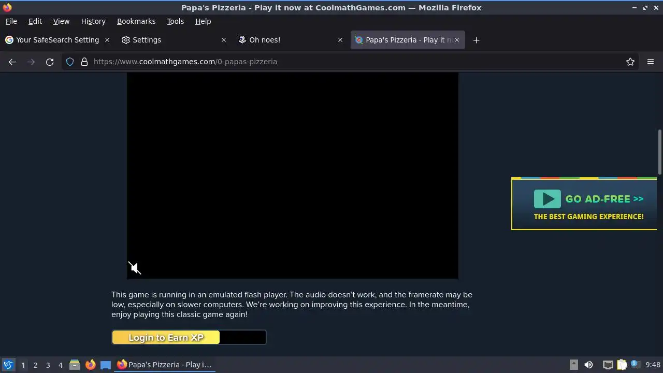Switch to workspace 2 in taskbar
This screenshot has width=663, height=373.
(35, 365)
